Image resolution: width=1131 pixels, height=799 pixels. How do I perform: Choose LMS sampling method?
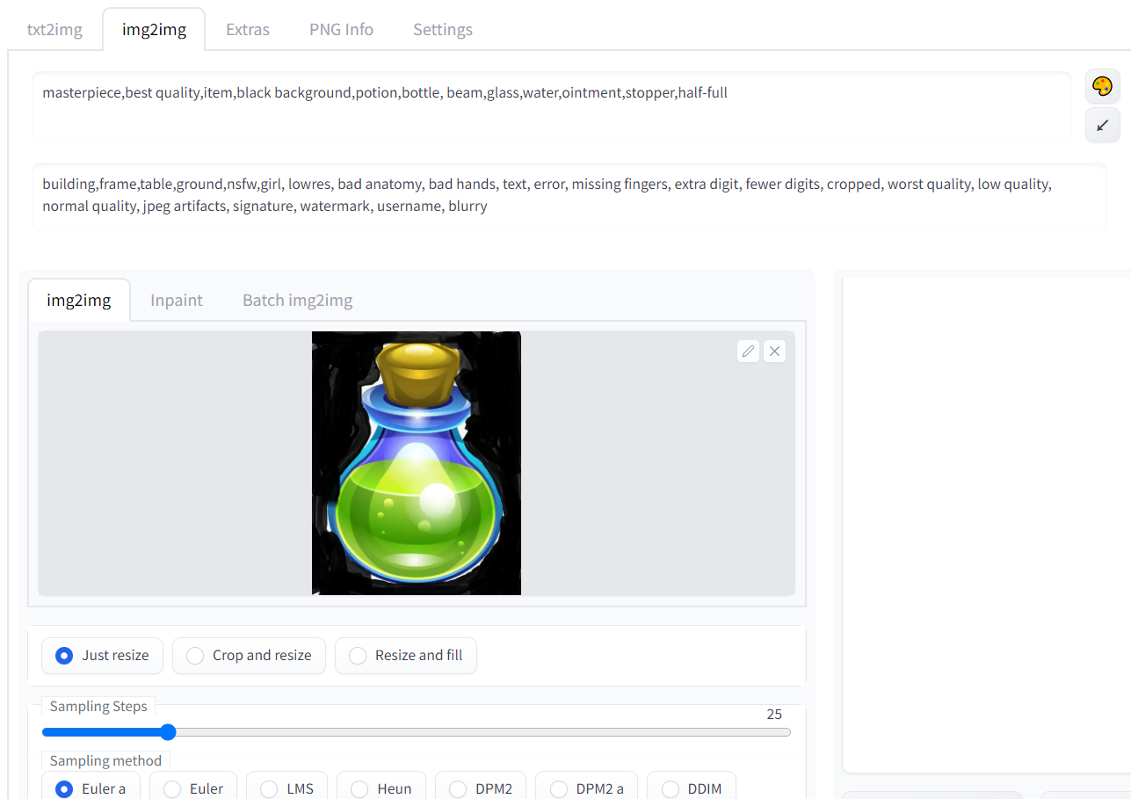(x=286, y=788)
